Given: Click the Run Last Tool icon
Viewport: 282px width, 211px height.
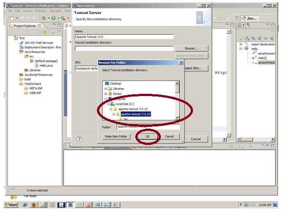Looking at the screenshot, I should point(63,18).
